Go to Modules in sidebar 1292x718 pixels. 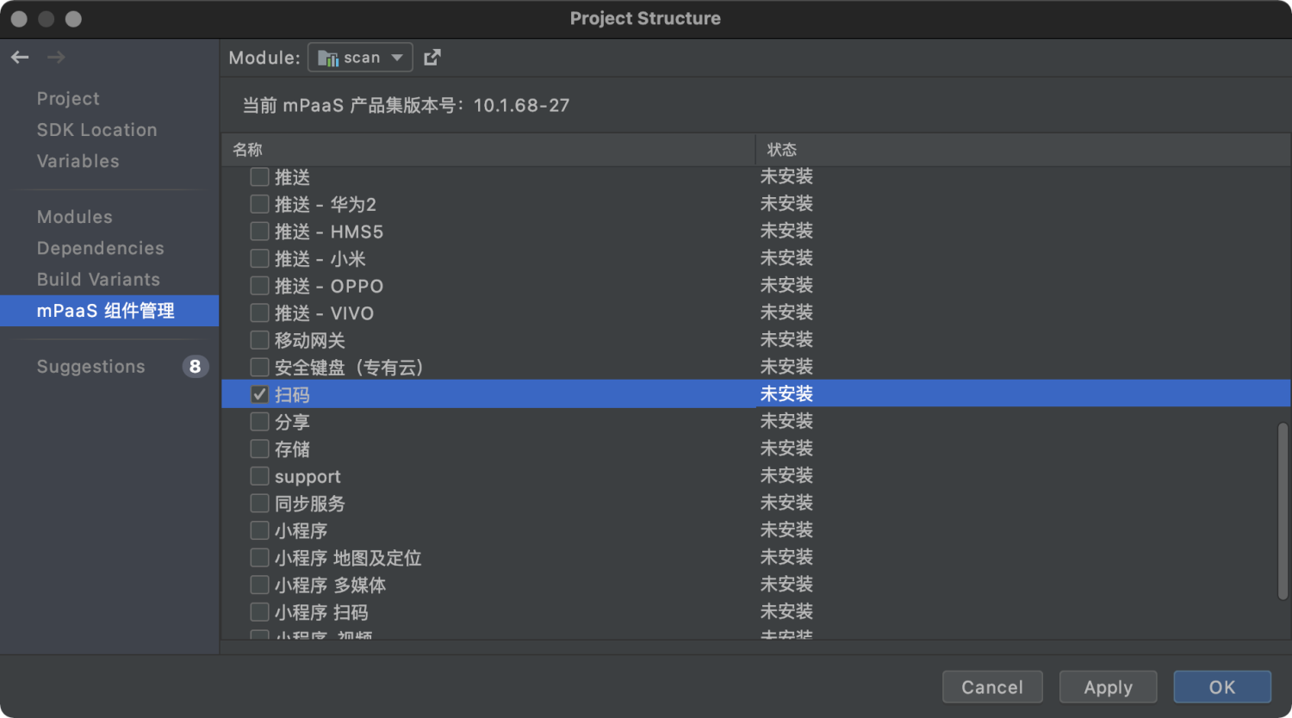74,217
